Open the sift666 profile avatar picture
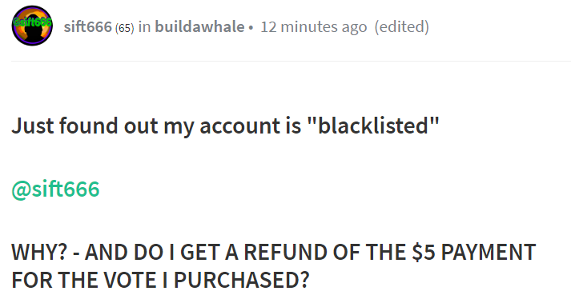Image resolution: width=571 pixels, height=303 pixels. click(x=32, y=26)
